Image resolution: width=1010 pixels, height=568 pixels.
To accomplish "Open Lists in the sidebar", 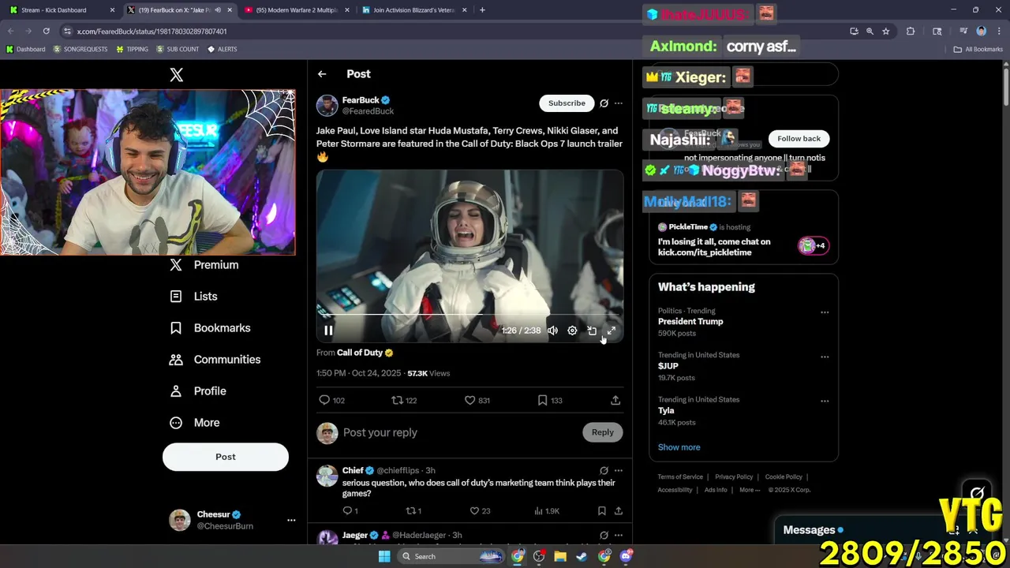I will [x=194, y=297].
